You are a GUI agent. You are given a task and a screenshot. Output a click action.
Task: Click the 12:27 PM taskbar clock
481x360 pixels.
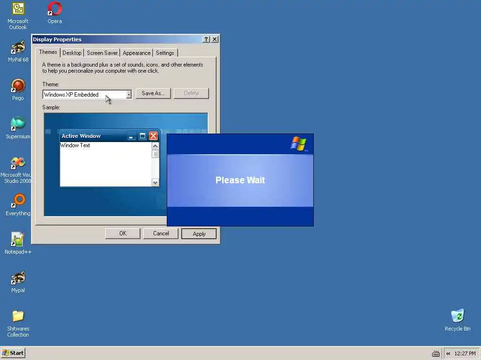click(x=465, y=353)
